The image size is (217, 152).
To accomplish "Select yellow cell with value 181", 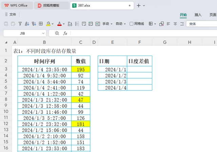I will click(81, 124).
